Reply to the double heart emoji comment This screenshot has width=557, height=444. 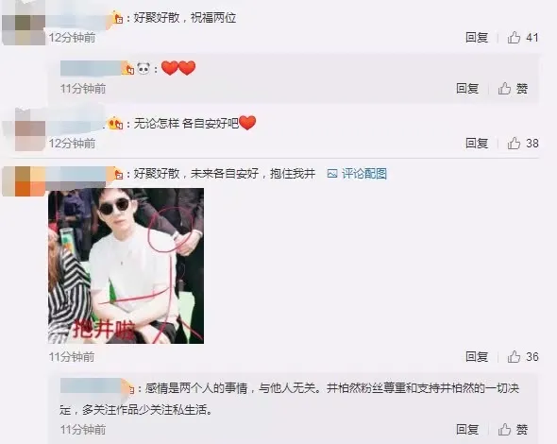(467, 89)
